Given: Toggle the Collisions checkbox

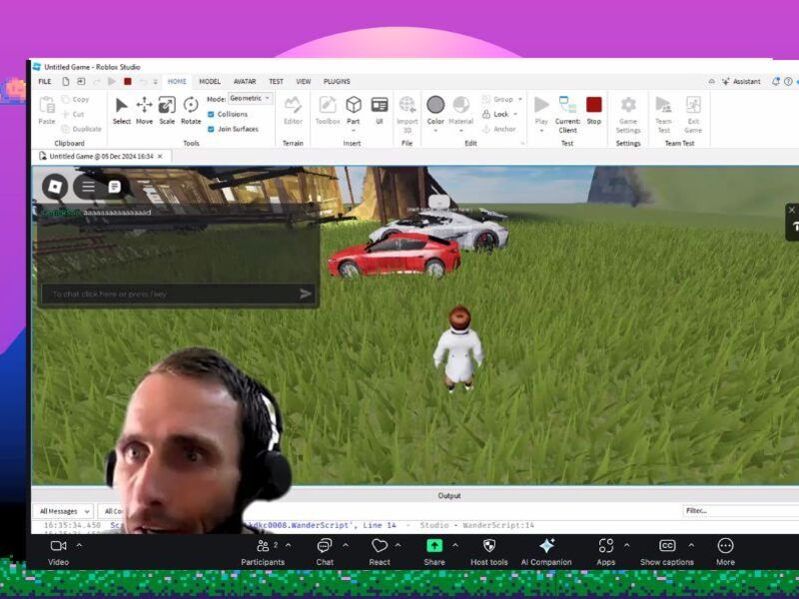Looking at the screenshot, I should pos(211,114).
